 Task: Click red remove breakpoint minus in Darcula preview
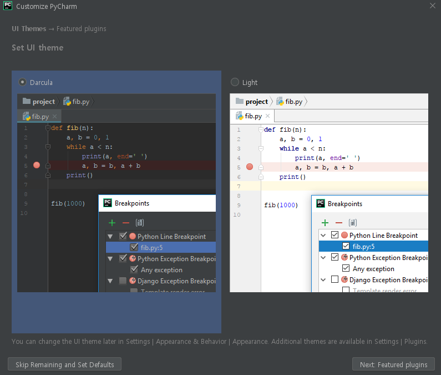click(126, 223)
